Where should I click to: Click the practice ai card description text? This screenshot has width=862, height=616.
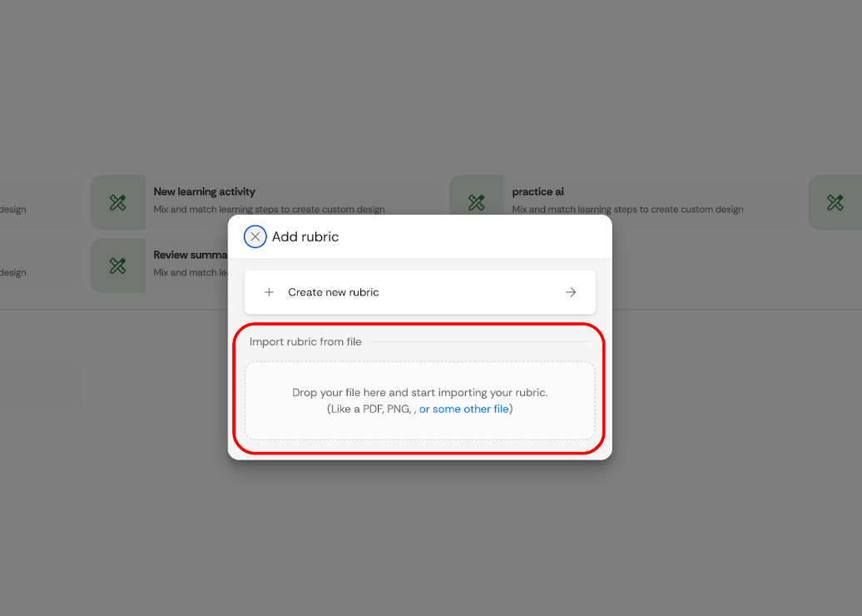point(627,210)
